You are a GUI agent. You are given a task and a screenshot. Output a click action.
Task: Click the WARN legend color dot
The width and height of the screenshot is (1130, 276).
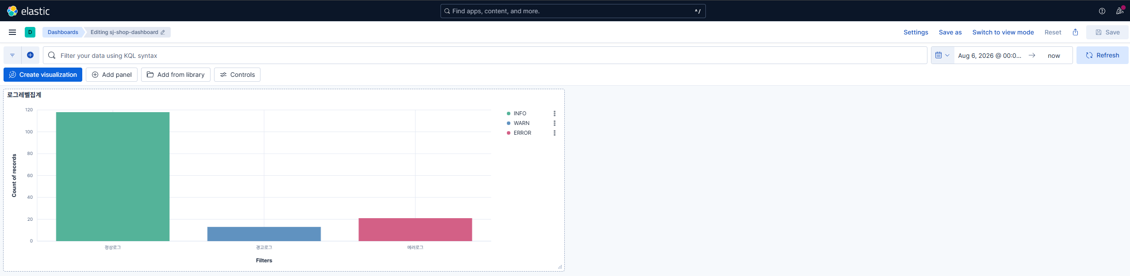(x=509, y=123)
